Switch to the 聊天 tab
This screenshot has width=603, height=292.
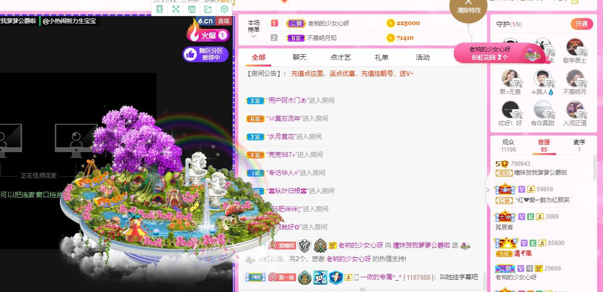tap(300, 57)
